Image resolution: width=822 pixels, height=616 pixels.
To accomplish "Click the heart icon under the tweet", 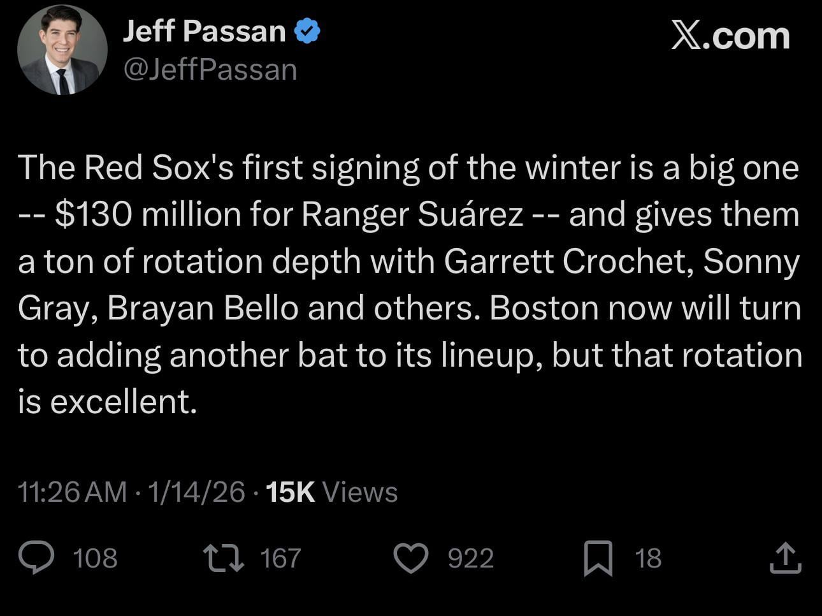I will click(x=412, y=558).
